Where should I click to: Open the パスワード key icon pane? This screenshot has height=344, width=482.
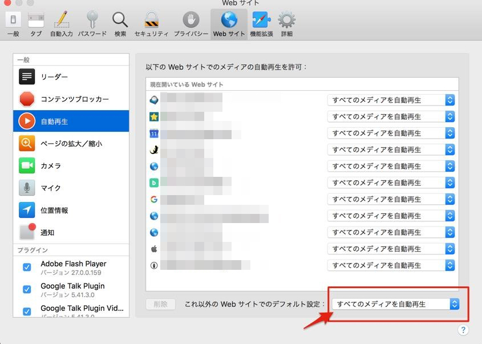[92, 25]
